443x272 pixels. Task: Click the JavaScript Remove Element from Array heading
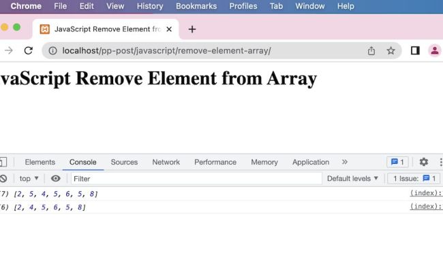pyautogui.click(x=157, y=78)
